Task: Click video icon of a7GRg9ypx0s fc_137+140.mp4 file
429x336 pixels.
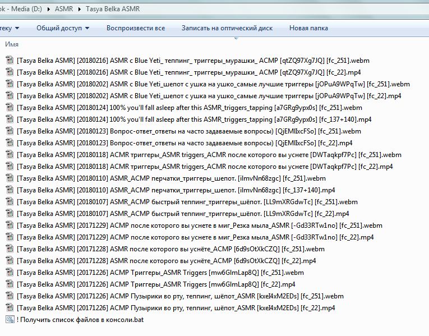Action: click(10, 119)
